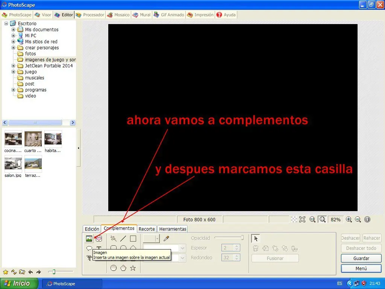
Task: Select the star shape tool
Action: tap(133, 268)
